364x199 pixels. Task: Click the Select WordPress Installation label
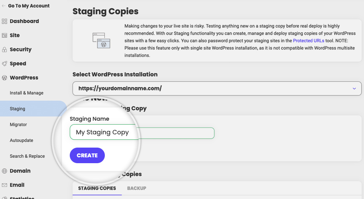115,74
